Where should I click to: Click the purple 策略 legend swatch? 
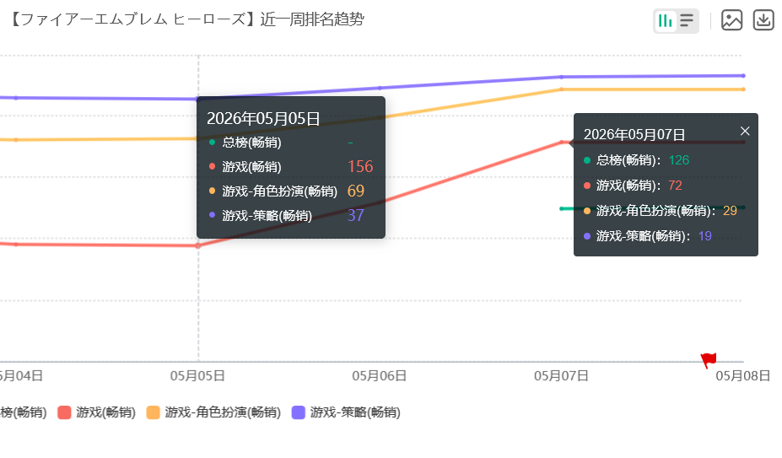coord(299,412)
